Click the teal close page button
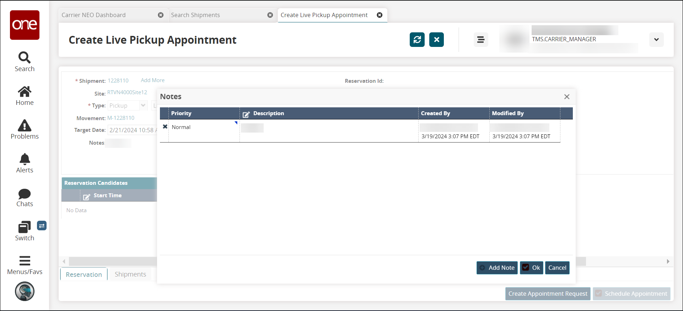Screen dimensions: 683x311 (436, 39)
